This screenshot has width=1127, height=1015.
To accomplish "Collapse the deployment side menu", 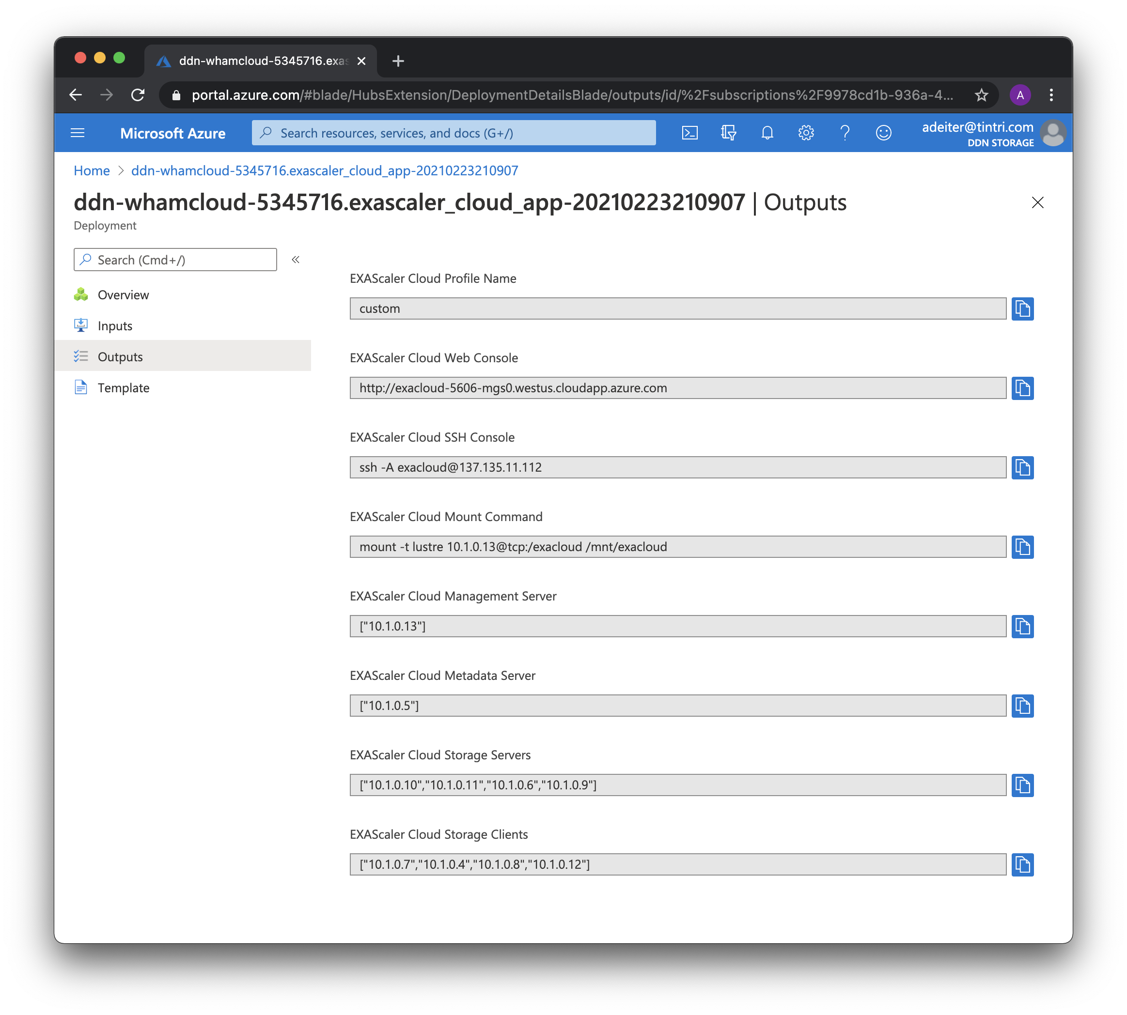I will pos(296,260).
